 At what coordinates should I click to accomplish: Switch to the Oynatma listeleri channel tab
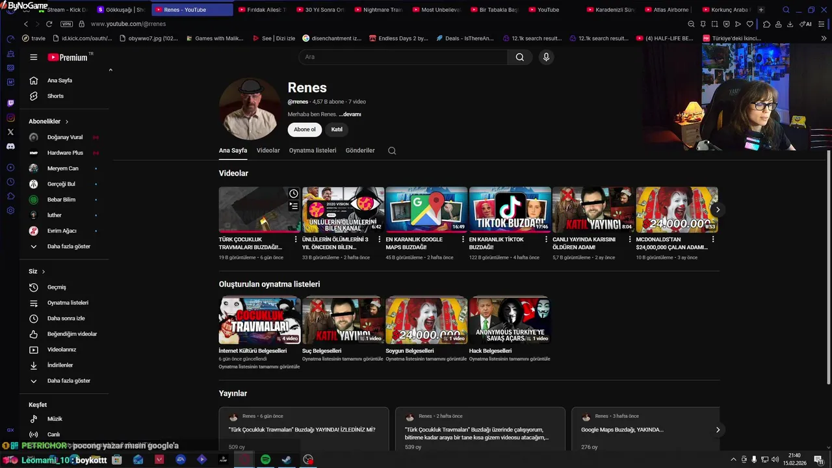pos(313,151)
